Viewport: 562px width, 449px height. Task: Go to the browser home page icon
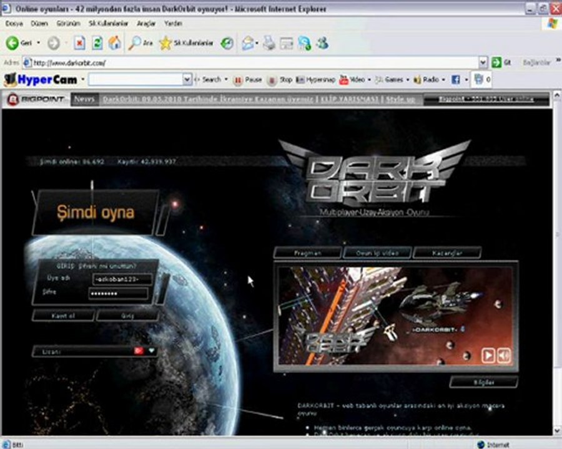[115, 43]
